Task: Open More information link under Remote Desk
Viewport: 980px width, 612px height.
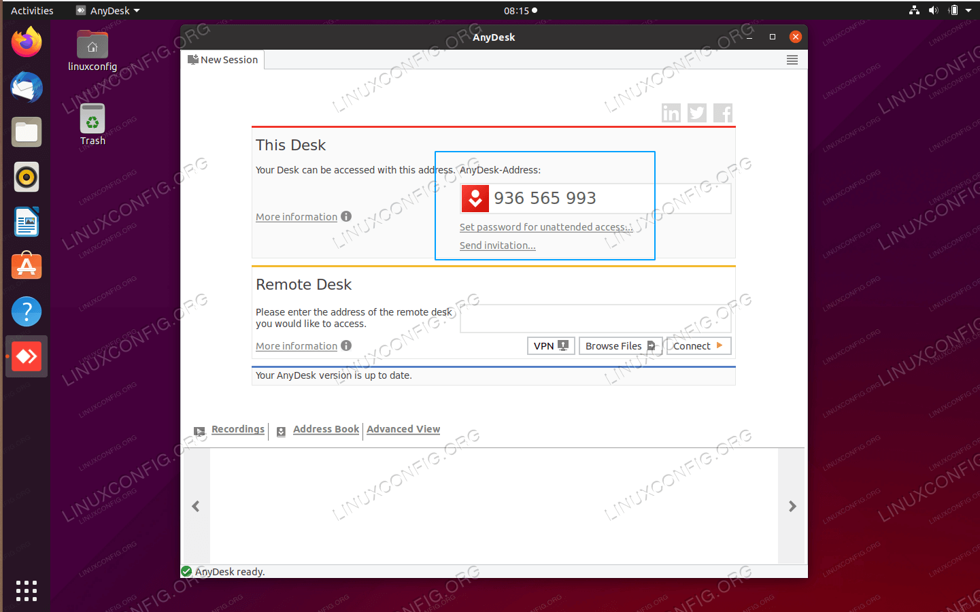Action: [x=297, y=346]
